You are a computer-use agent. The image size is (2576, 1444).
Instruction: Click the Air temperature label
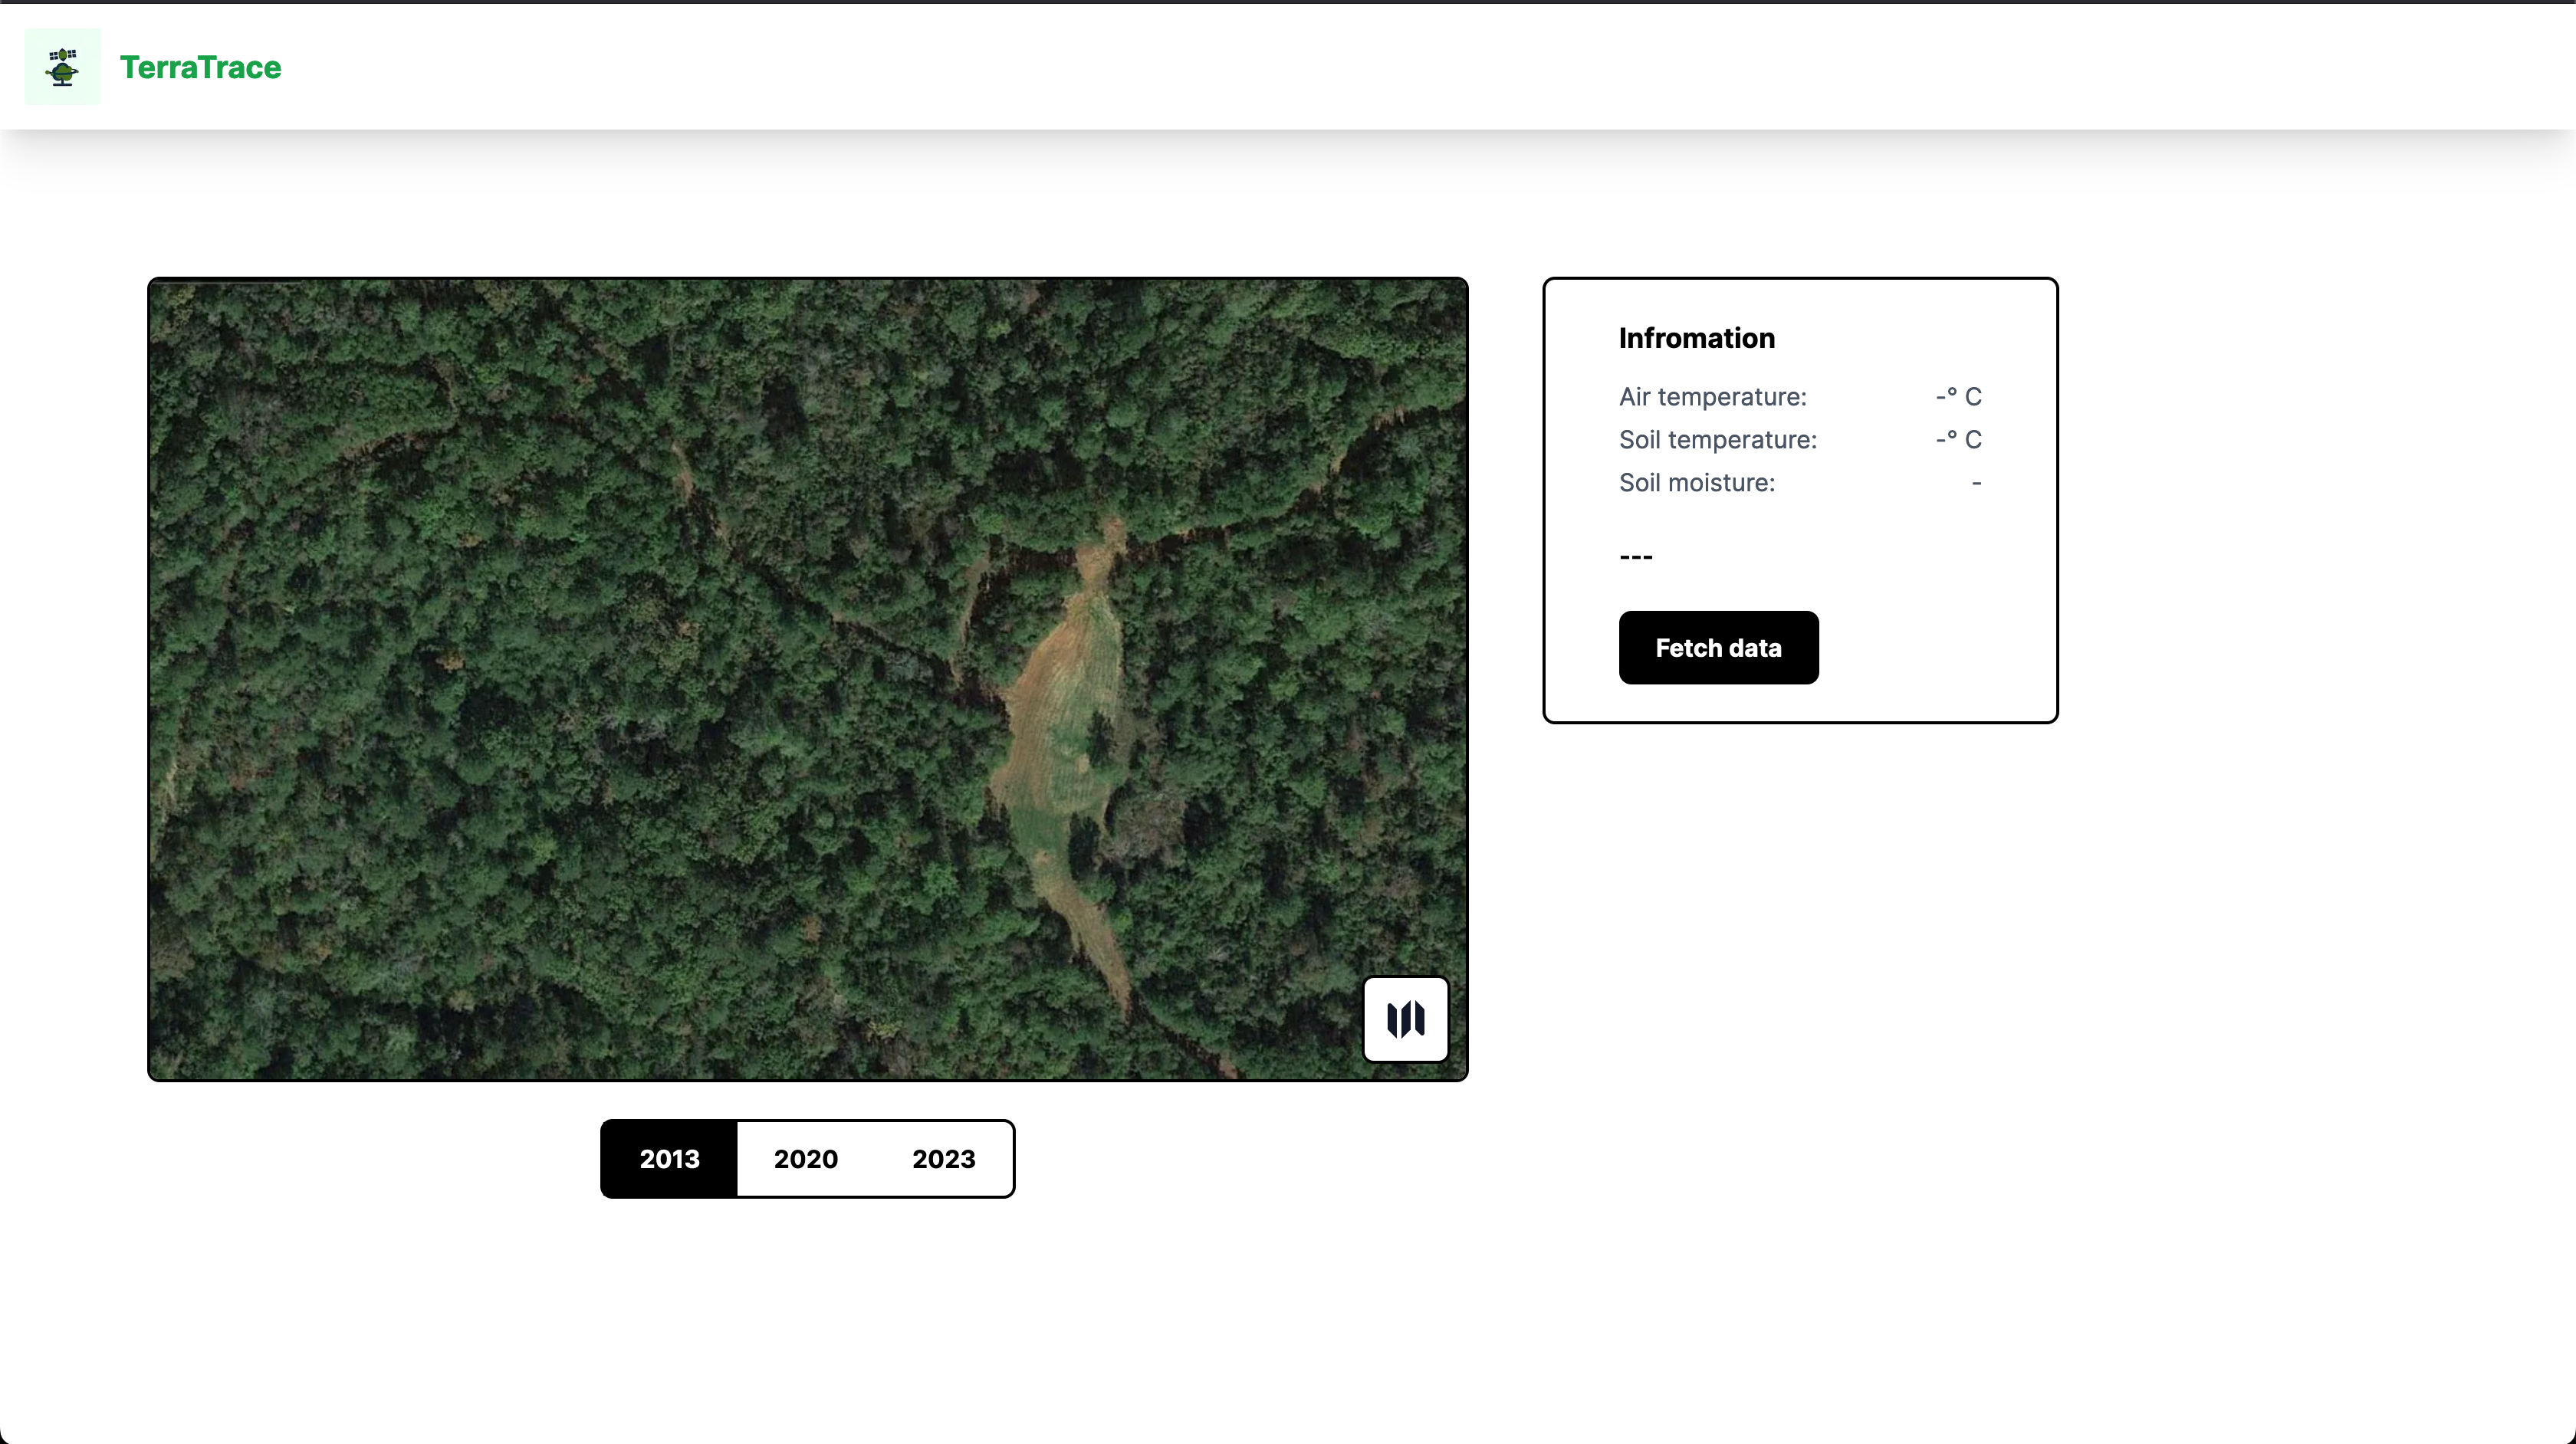coord(1712,397)
